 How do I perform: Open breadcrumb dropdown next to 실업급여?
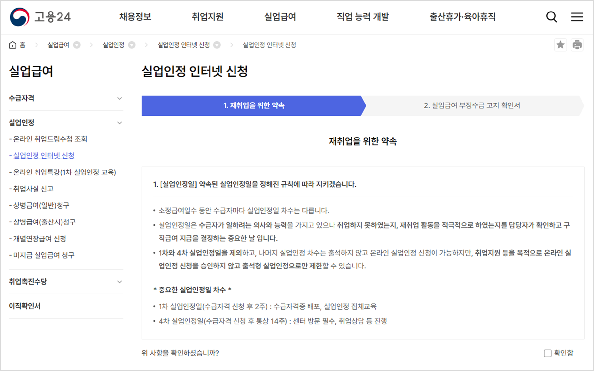(x=77, y=45)
